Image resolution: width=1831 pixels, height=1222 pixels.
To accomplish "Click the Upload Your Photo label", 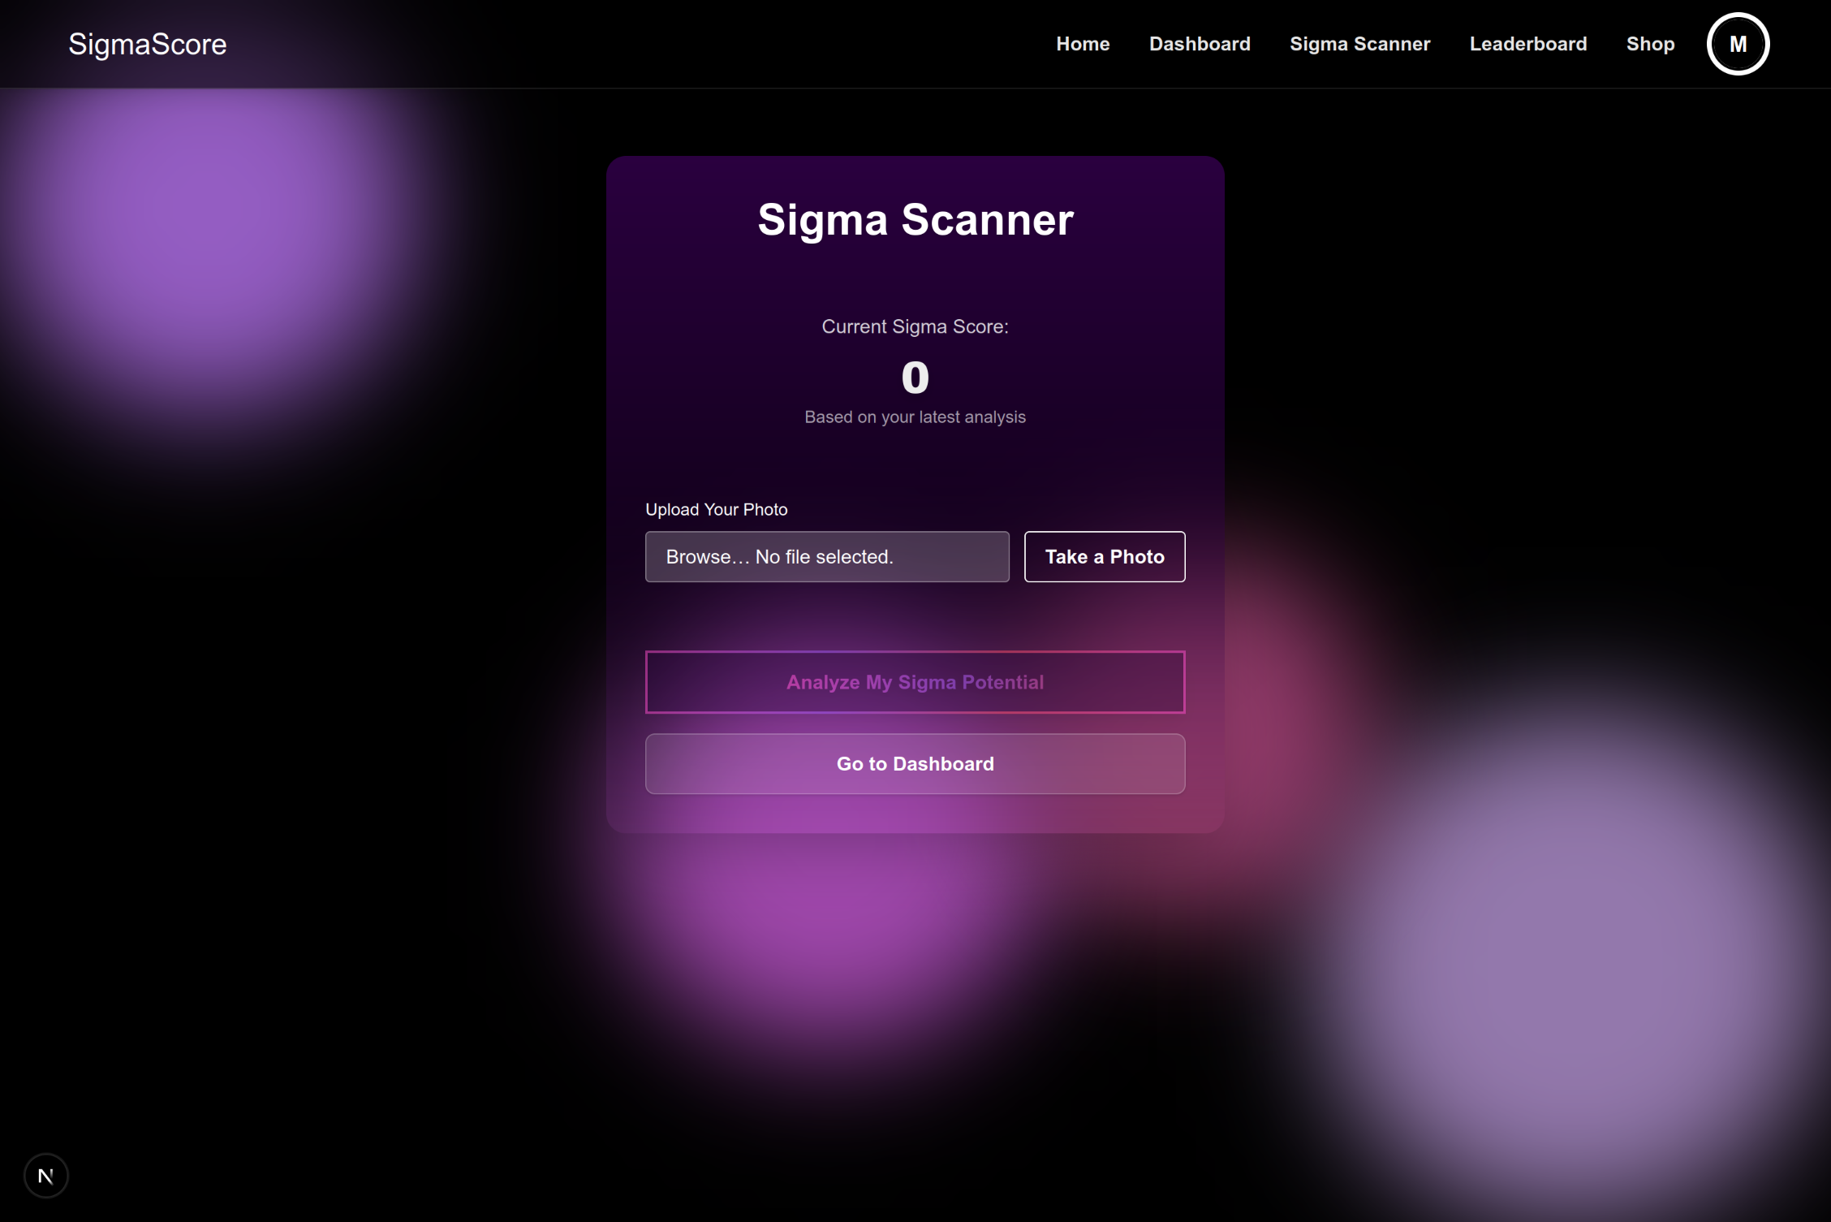I will (x=716, y=509).
